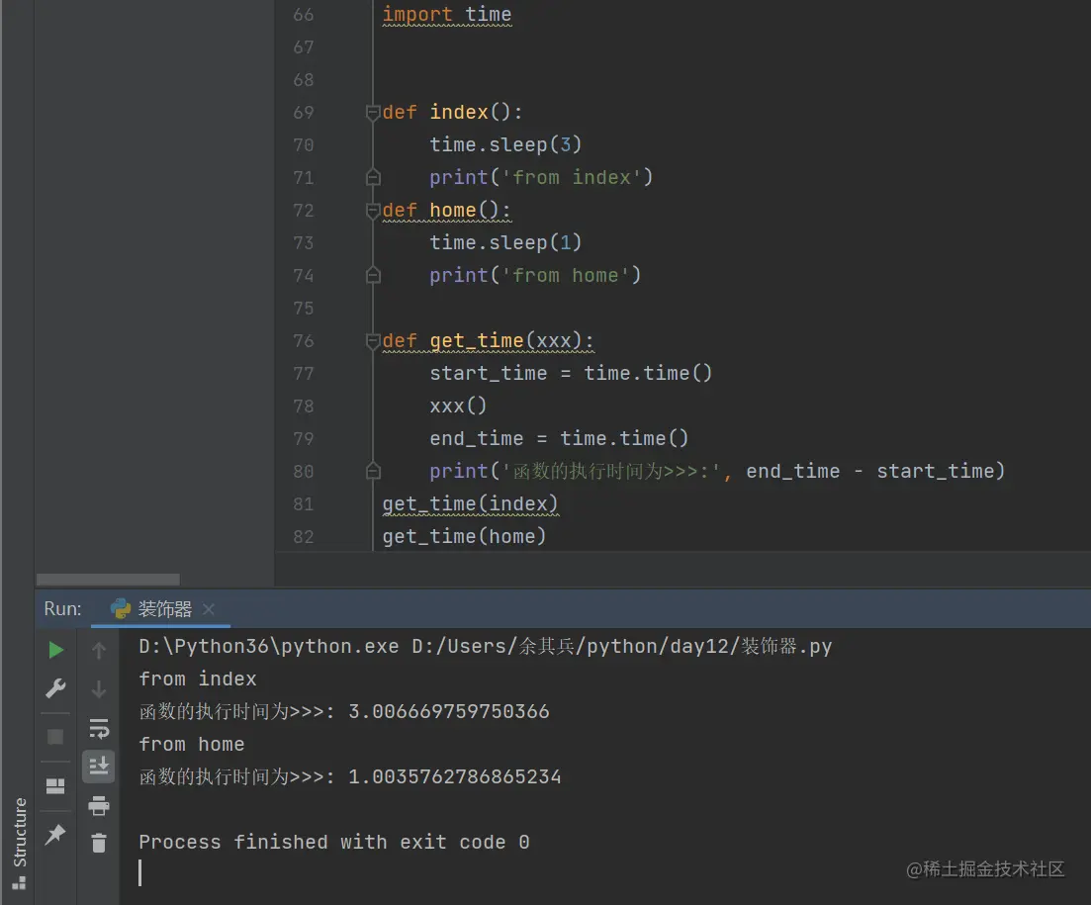Close the 装饰器 run tab
Screen dimensions: 1091x905
(x=208, y=609)
